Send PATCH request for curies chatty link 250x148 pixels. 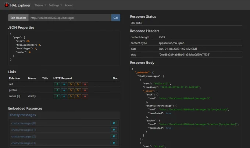[x=78, y=96]
